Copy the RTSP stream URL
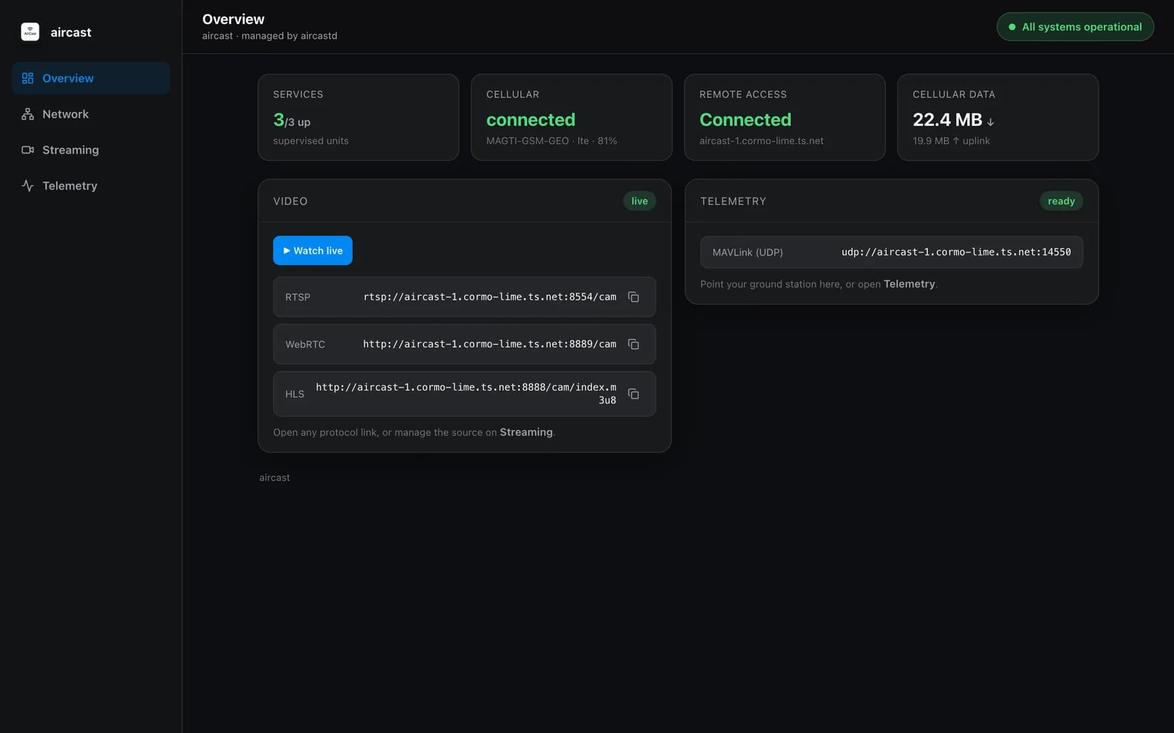This screenshot has height=733, width=1174. coord(634,297)
